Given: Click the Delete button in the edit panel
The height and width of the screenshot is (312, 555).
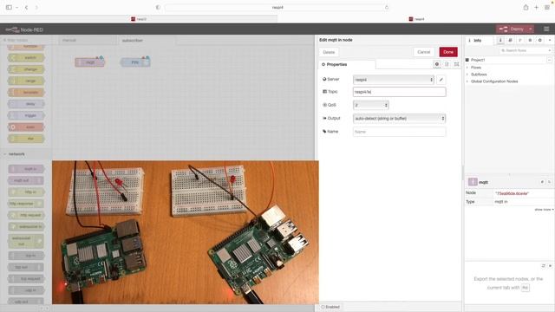Looking at the screenshot, I should [329, 52].
